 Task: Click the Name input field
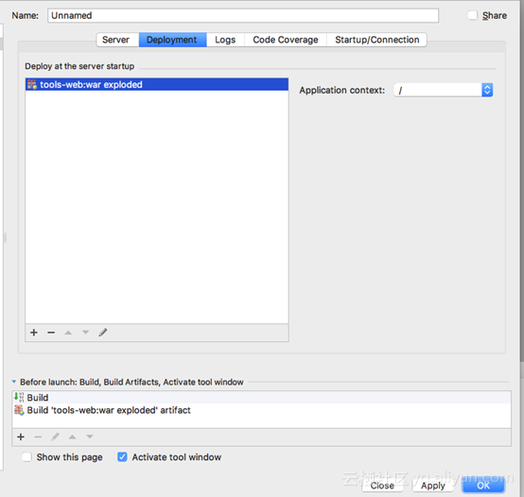coord(243,15)
